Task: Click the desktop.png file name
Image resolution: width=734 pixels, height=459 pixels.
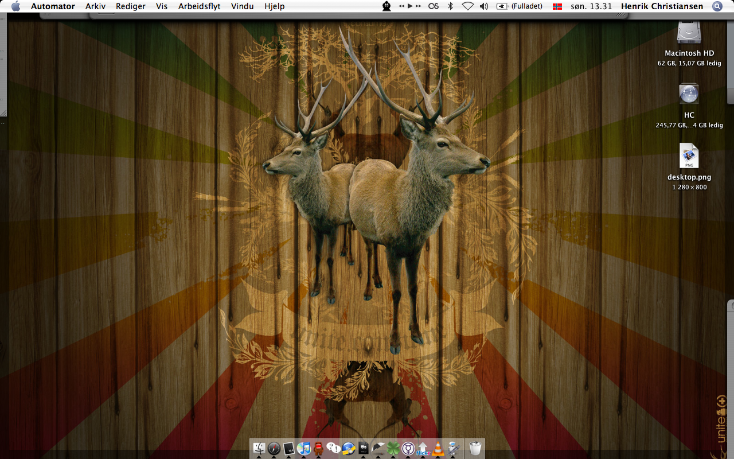Action: [x=689, y=177]
